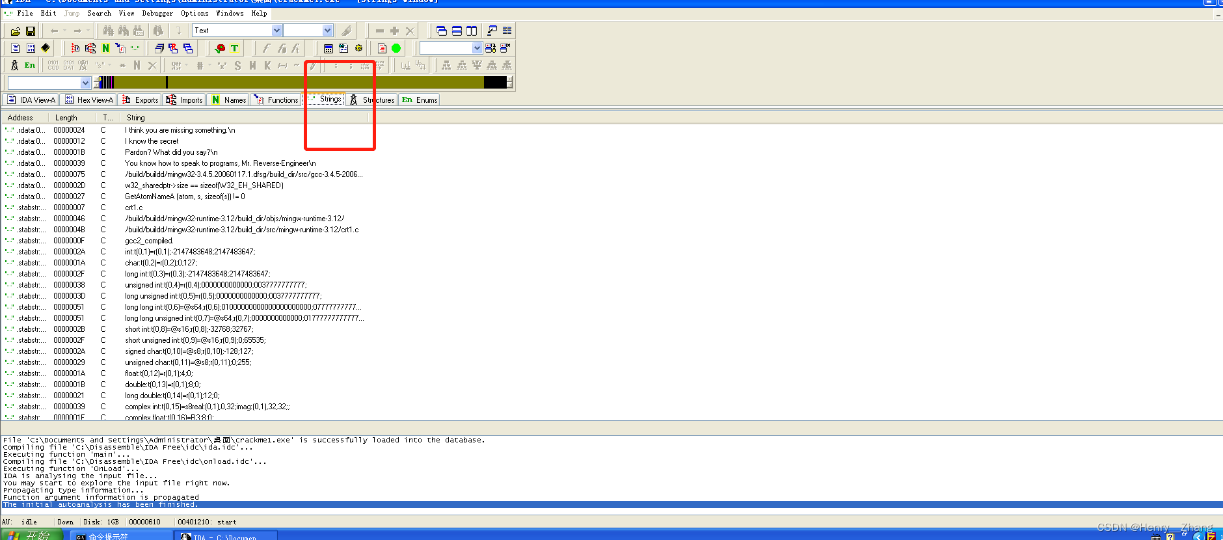Image resolution: width=1223 pixels, height=540 pixels.
Task: Open the calculator toolbar icon
Action: coord(329,48)
